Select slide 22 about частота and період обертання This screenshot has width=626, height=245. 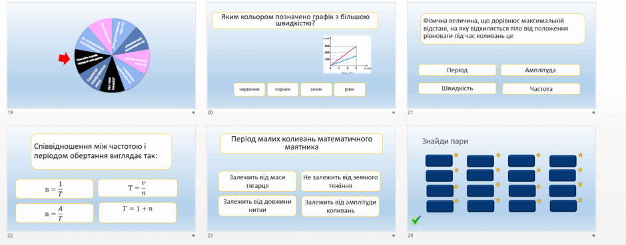click(x=101, y=178)
